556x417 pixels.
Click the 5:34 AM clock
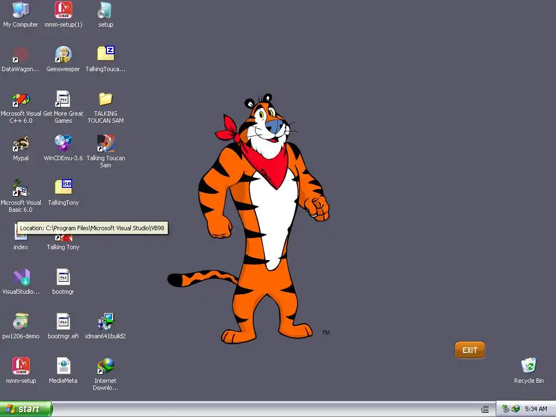tap(536, 409)
